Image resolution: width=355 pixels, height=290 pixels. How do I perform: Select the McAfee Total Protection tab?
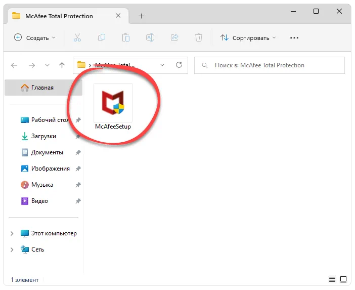(x=68, y=16)
